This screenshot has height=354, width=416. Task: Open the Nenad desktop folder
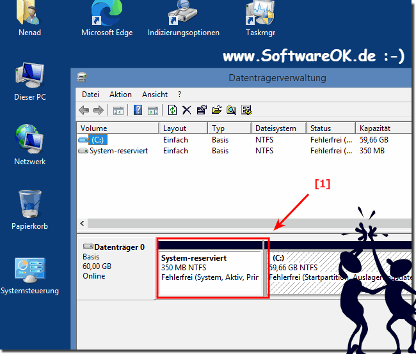coord(29,19)
